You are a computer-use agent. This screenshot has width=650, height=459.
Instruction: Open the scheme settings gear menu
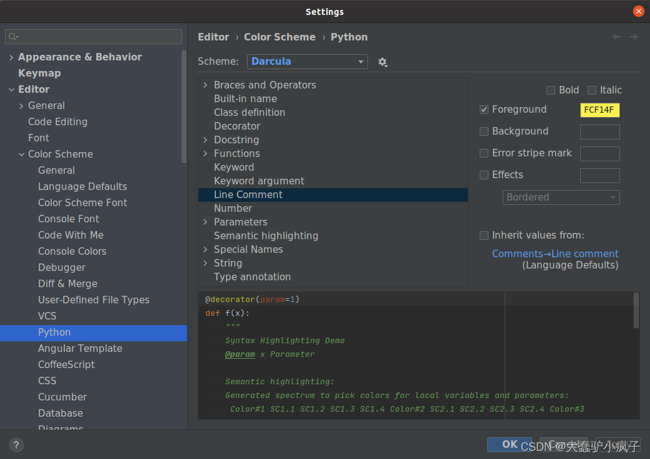(x=382, y=62)
